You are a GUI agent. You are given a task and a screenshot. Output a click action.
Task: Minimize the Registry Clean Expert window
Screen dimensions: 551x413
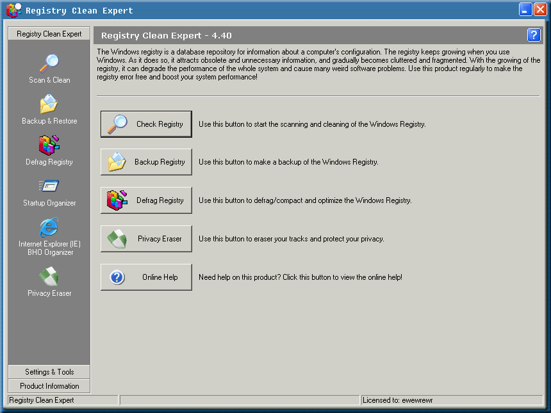click(525, 10)
